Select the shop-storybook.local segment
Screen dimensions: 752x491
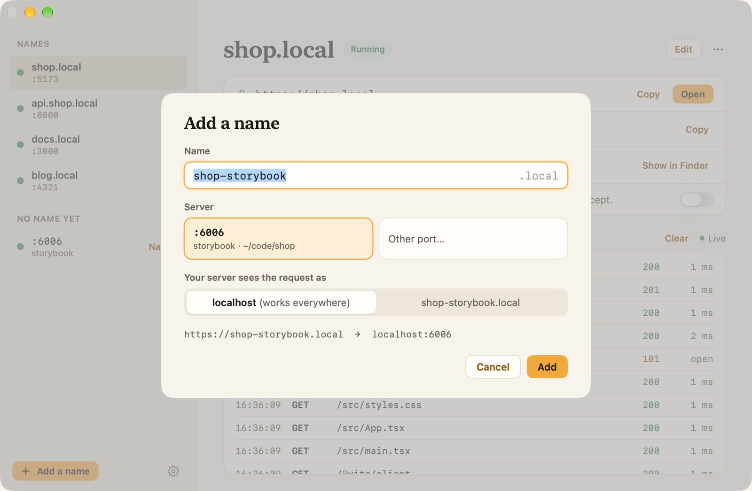470,303
